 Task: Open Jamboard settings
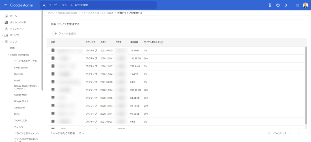coord(20,108)
